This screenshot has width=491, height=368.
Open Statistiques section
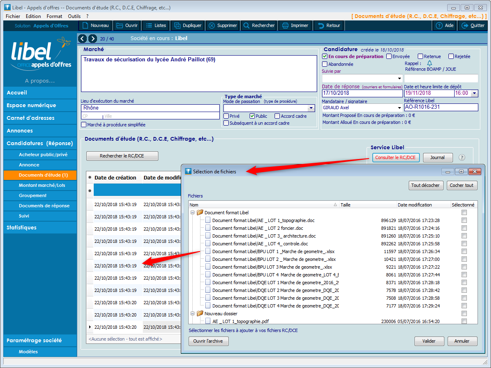pos(40,228)
